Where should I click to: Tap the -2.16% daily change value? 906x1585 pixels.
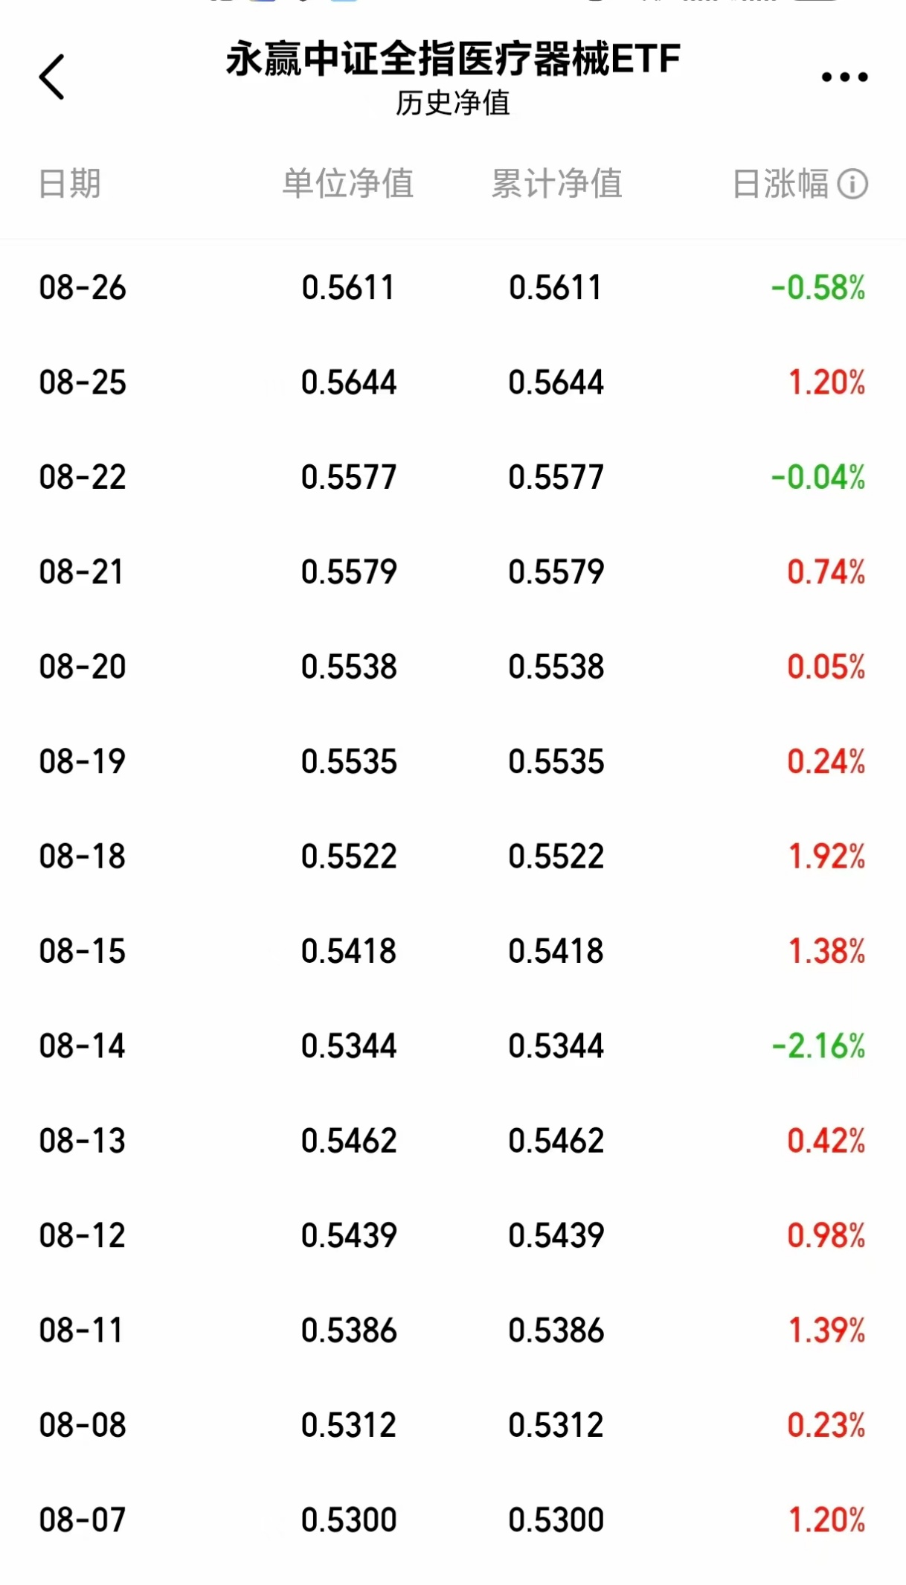[818, 1046]
